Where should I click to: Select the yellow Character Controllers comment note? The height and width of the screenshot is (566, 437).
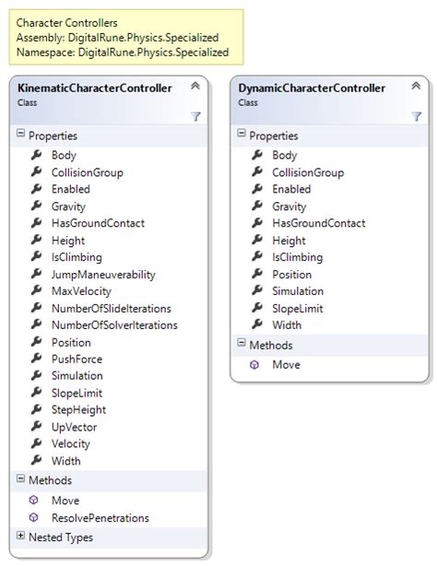[x=126, y=37]
